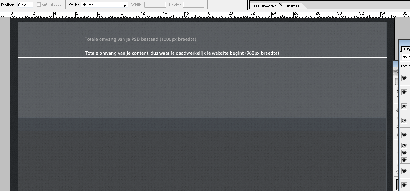410x191 pixels.
Task: Hide the topmost layer using its eye icon
Action: click(404, 78)
